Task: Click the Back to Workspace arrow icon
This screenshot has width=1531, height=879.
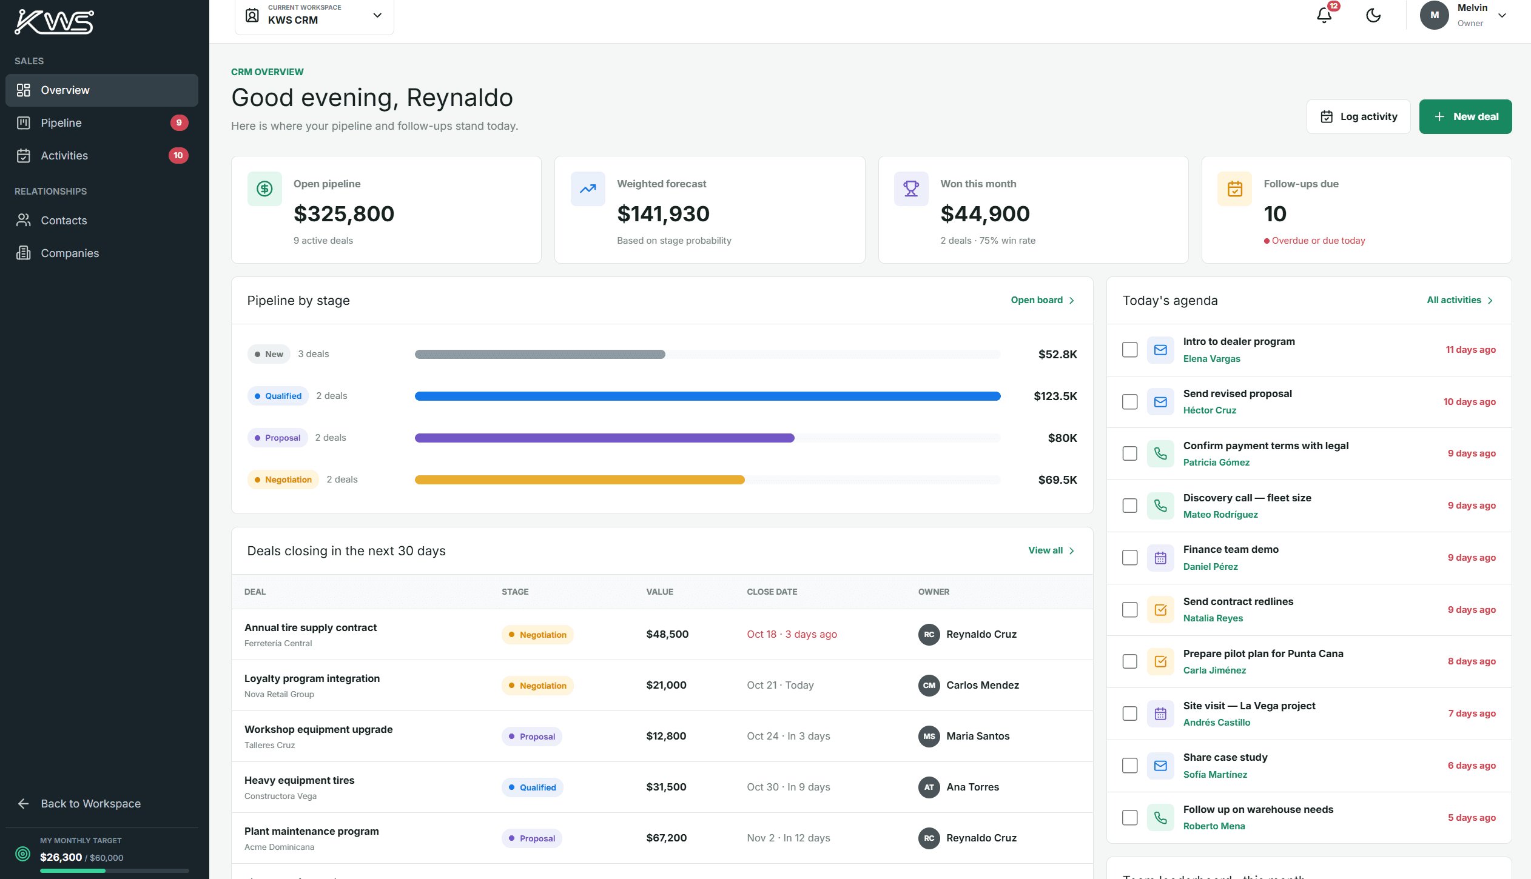Action: [x=24, y=803]
